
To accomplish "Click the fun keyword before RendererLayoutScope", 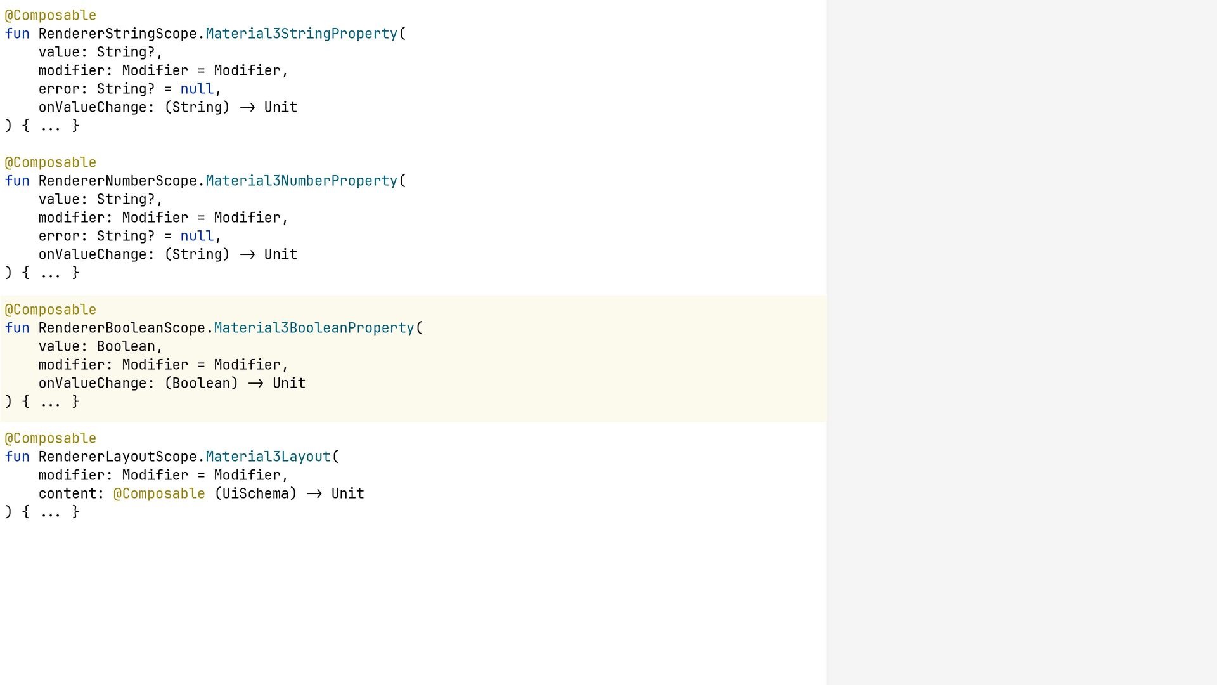I will point(17,457).
